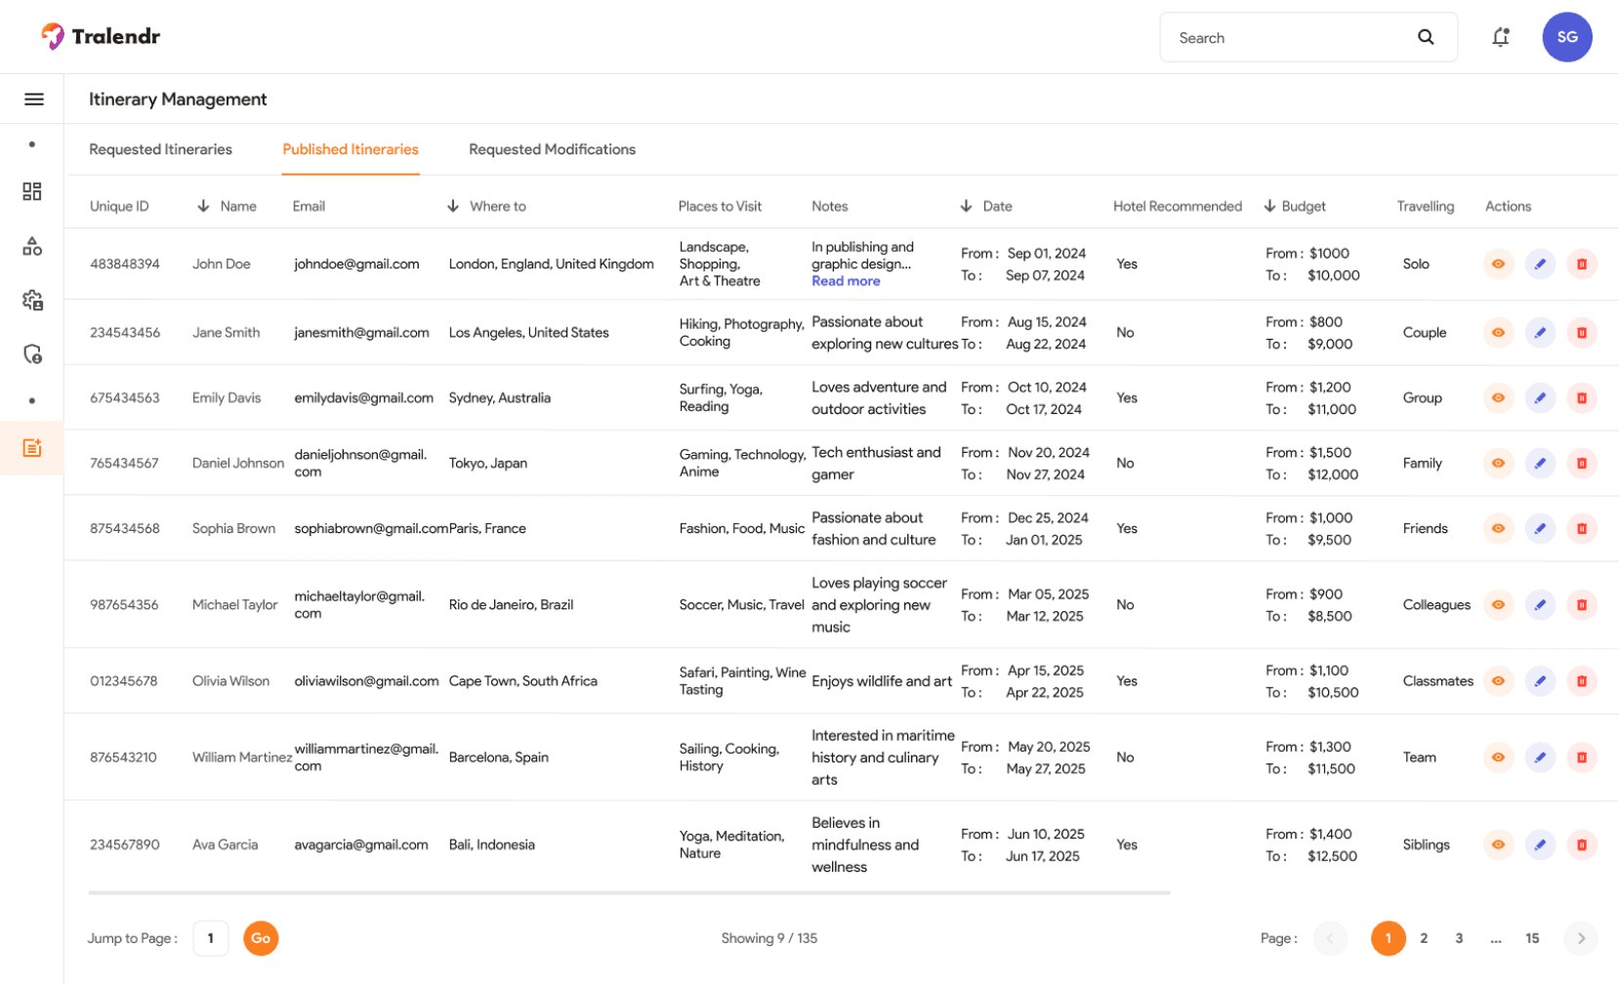View Ava Garcia's itinerary via eye icon
Viewport: 1619px width, 984px height.
(1498, 845)
